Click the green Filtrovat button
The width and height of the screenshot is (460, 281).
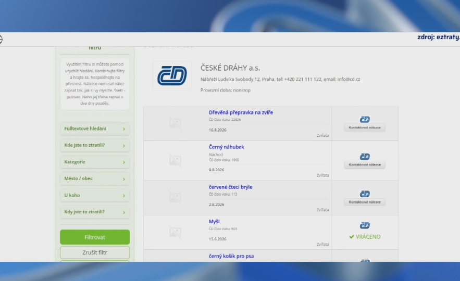tap(95, 237)
